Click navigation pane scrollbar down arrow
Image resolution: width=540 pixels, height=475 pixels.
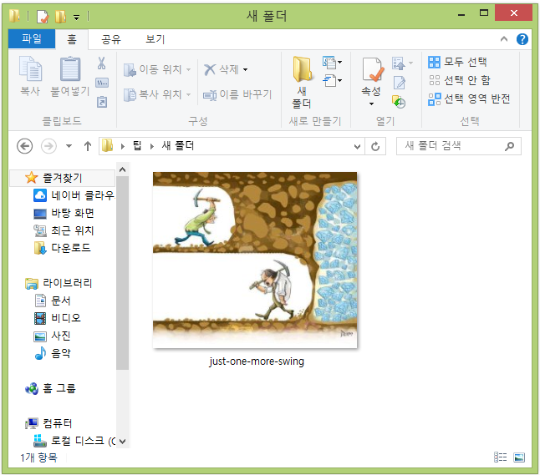pos(122,442)
